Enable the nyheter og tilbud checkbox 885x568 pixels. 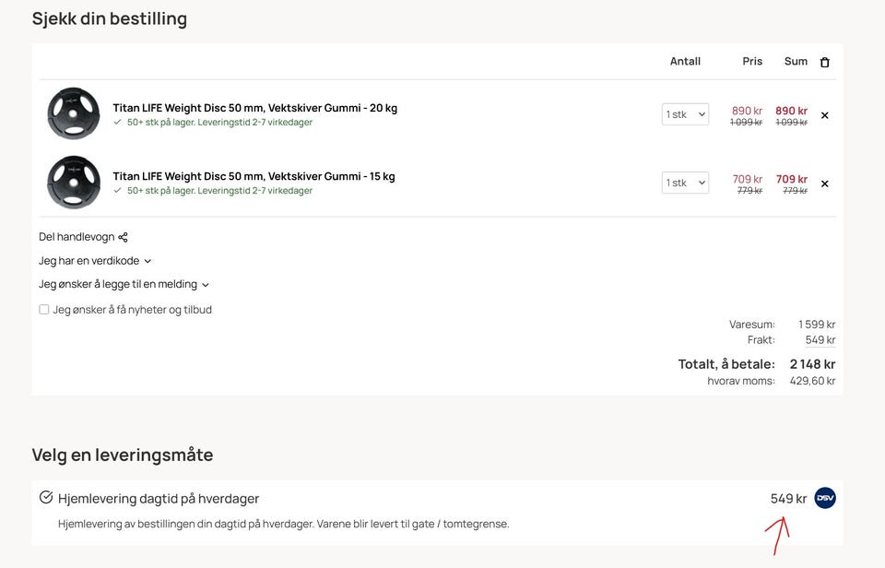click(x=44, y=310)
